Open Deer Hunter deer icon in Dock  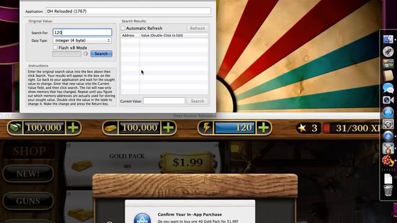[x=388, y=149]
